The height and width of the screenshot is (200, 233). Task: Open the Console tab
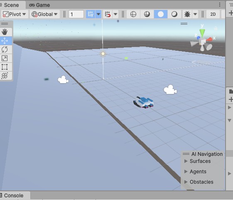click(14, 195)
